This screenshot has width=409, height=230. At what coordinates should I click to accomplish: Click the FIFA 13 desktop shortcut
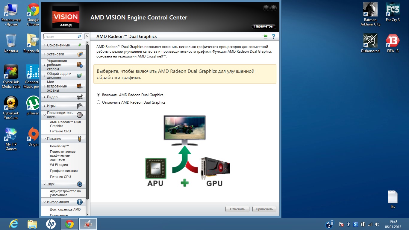(393, 43)
